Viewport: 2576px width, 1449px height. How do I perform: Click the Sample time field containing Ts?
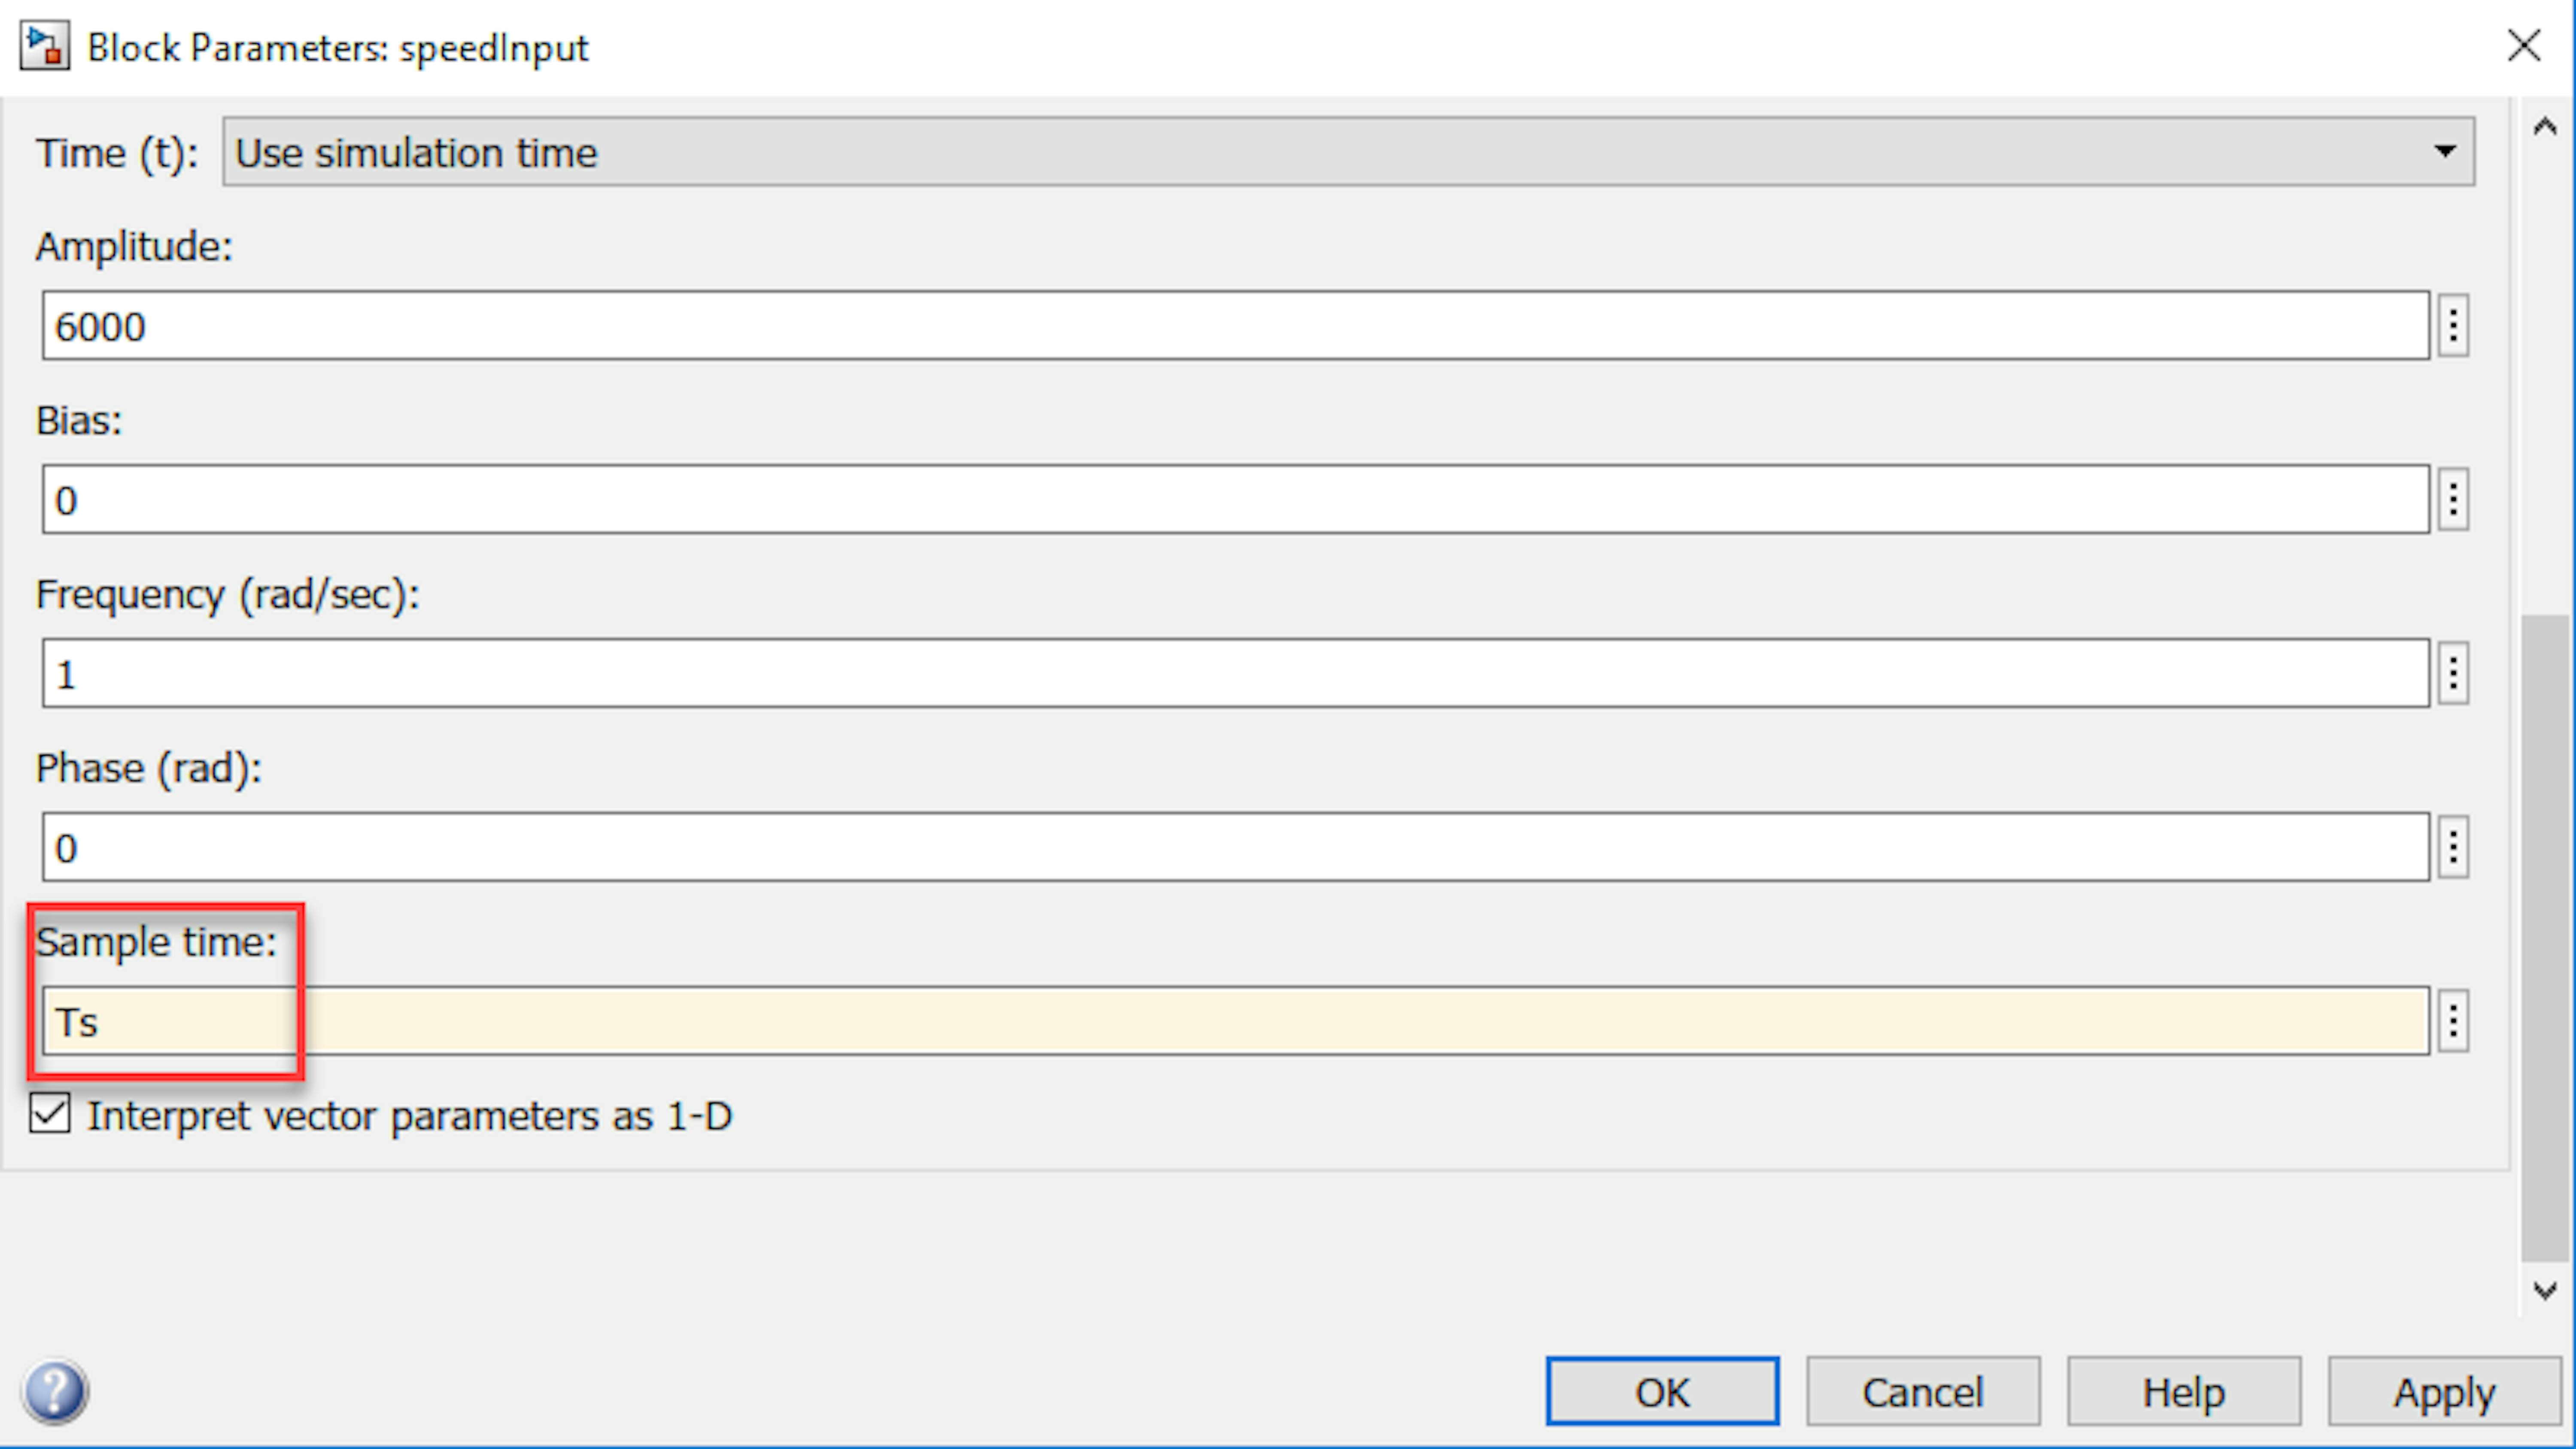1236,1021
